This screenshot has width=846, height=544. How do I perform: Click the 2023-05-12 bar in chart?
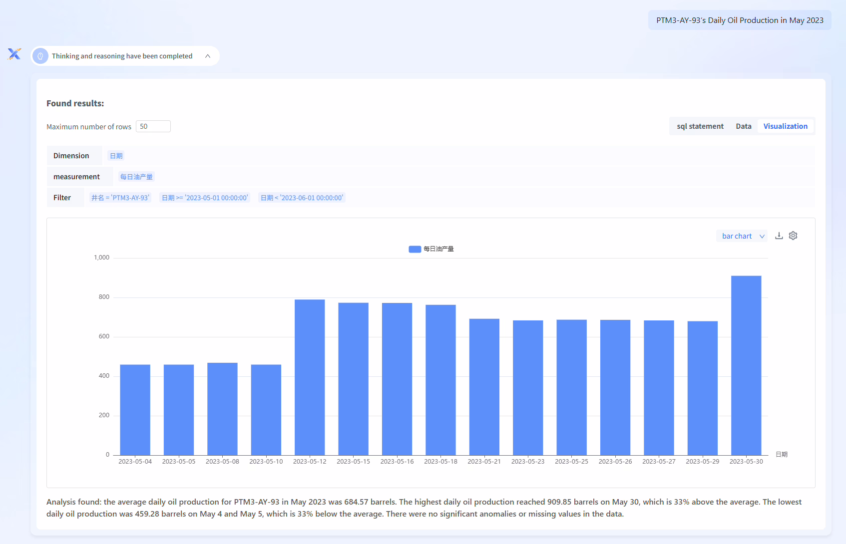coord(310,377)
